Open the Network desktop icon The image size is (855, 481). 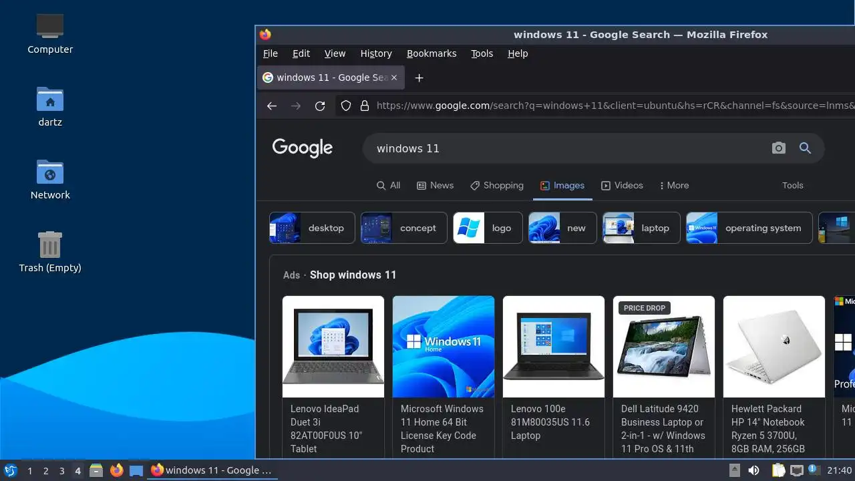pyautogui.click(x=50, y=179)
